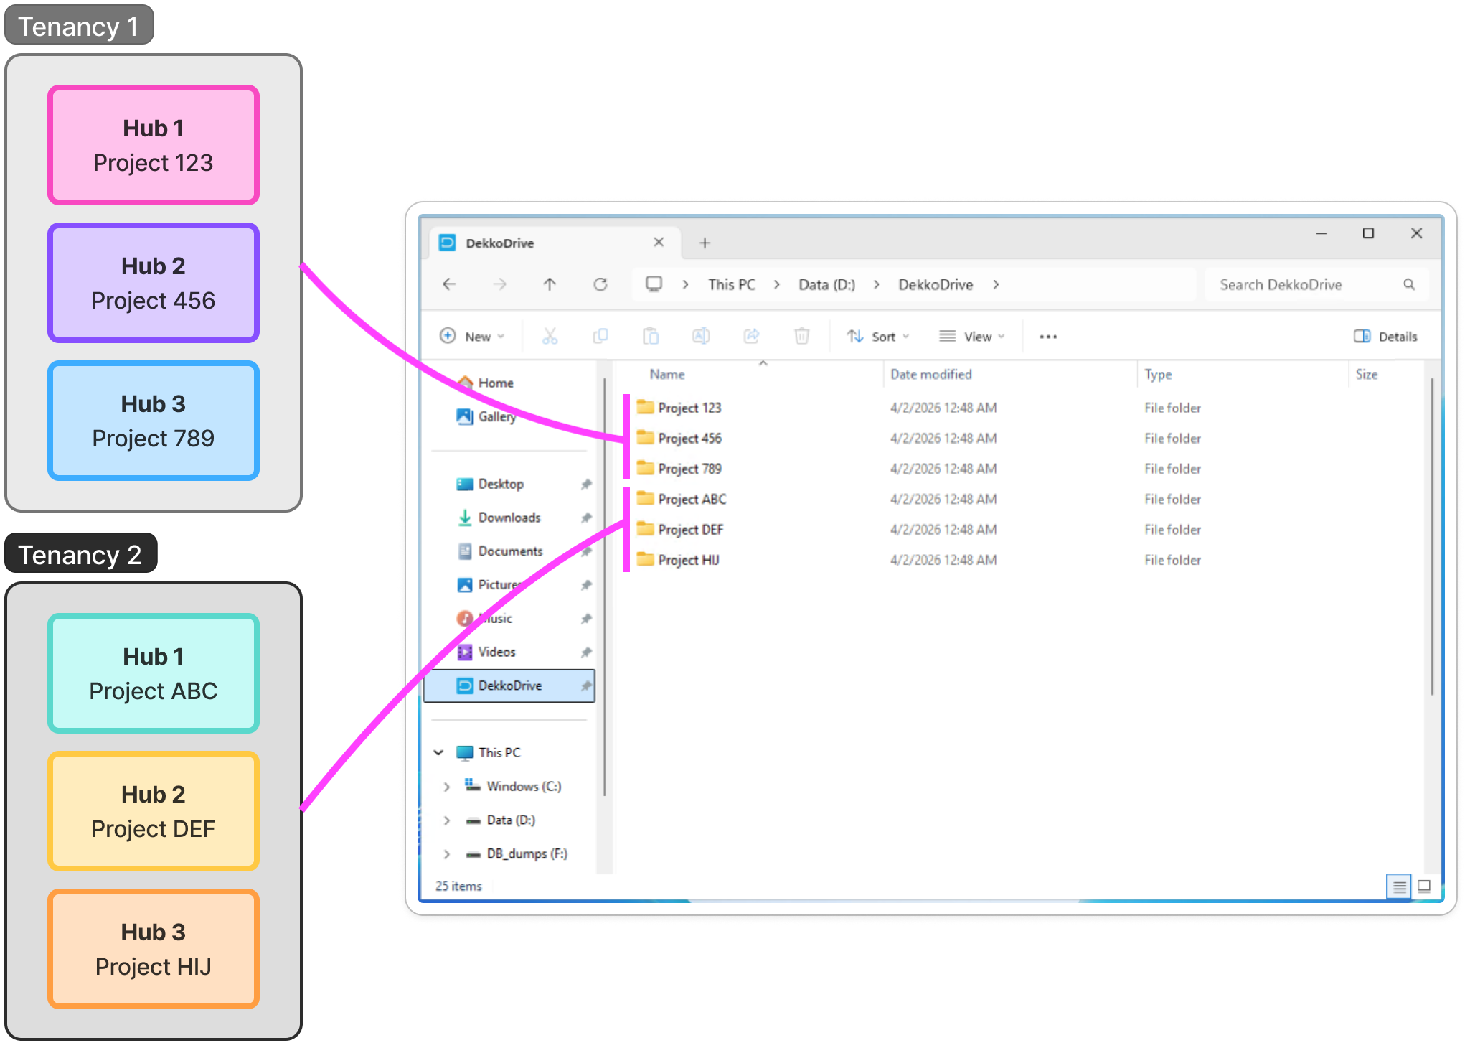Click the Share toolbar icon
The width and height of the screenshot is (1470, 1048).
coord(751,336)
